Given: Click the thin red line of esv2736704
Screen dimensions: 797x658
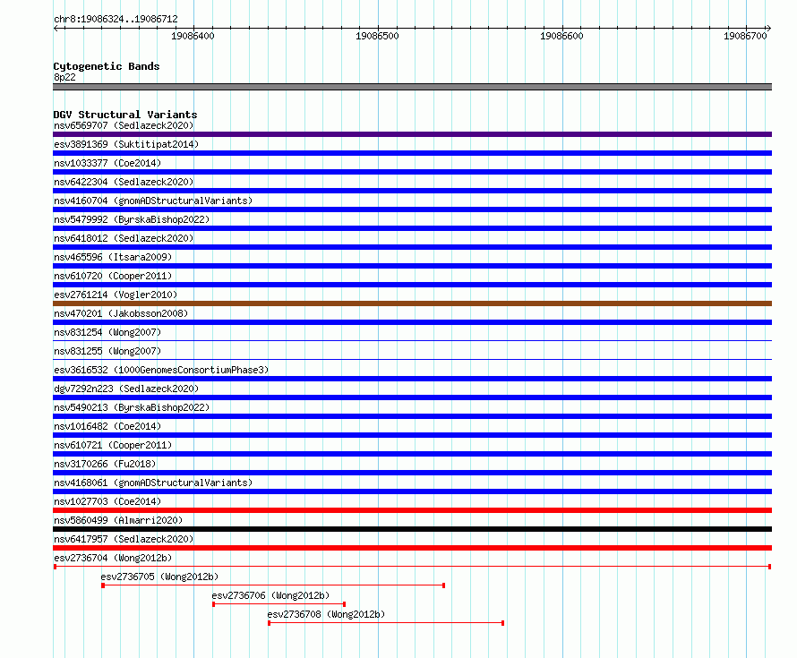Looking at the screenshot, I should [x=412, y=567].
